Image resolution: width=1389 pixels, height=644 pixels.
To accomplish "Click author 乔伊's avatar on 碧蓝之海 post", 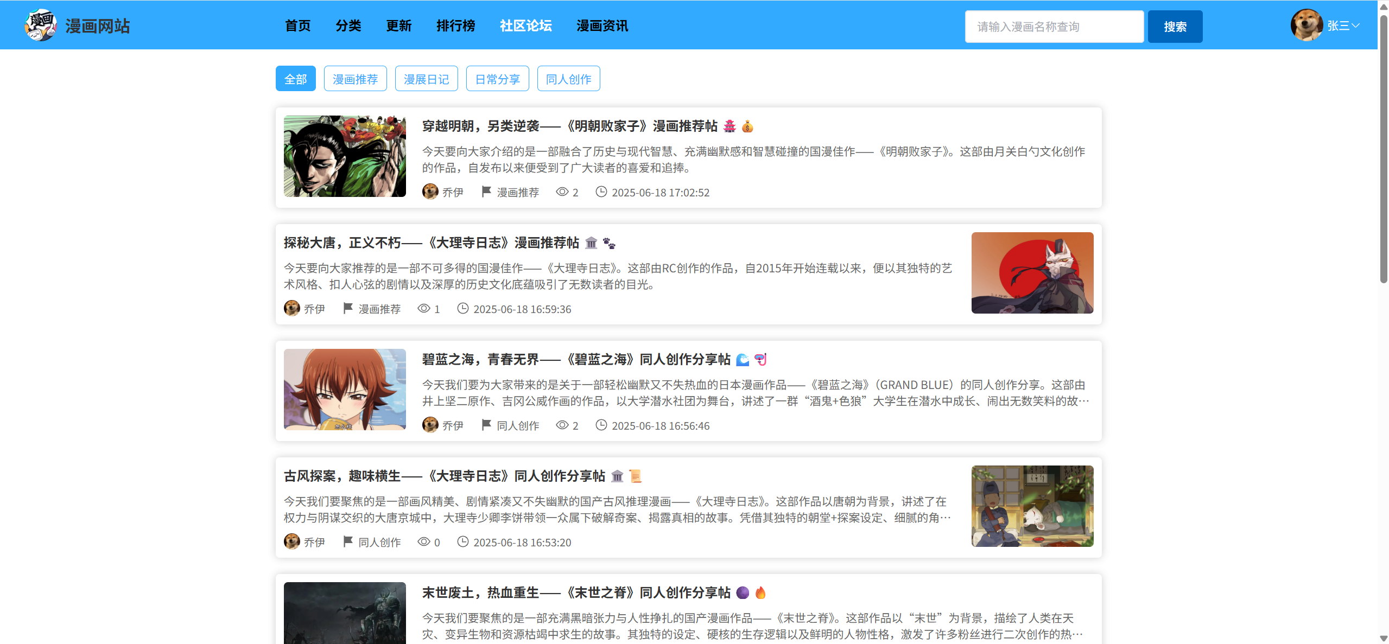I will [x=430, y=425].
